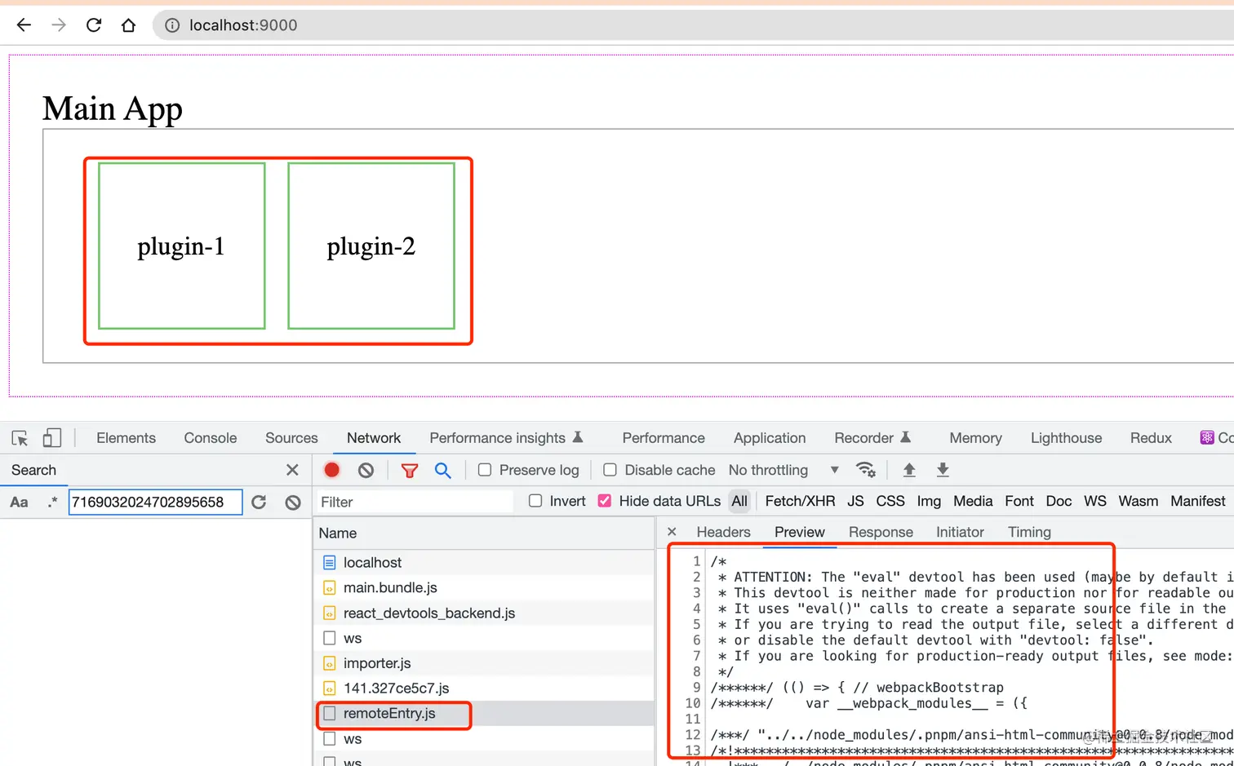The image size is (1234, 766).
Task: Filter requests by Img type
Action: click(929, 501)
